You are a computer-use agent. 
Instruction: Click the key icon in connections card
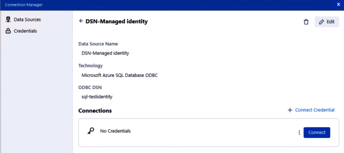(x=91, y=131)
